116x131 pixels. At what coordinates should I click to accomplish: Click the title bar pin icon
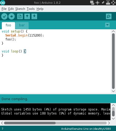click(103, 3)
